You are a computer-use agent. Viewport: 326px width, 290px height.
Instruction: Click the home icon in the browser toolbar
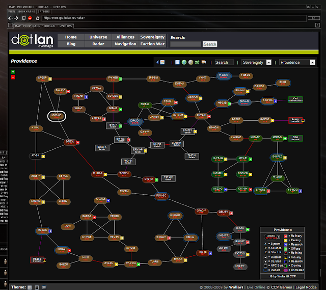click(38, 18)
